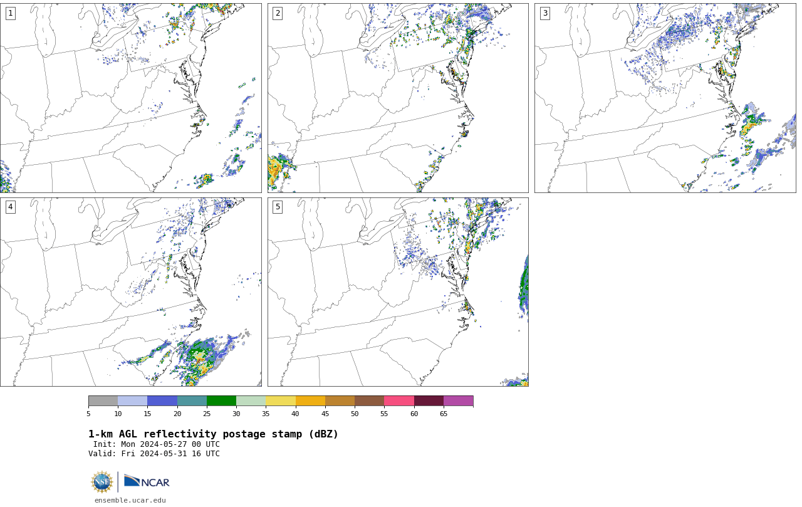Open ensemble member 1 reflectivity map
Viewport: 802px width, 507px height.
click(x=130, y=98)
